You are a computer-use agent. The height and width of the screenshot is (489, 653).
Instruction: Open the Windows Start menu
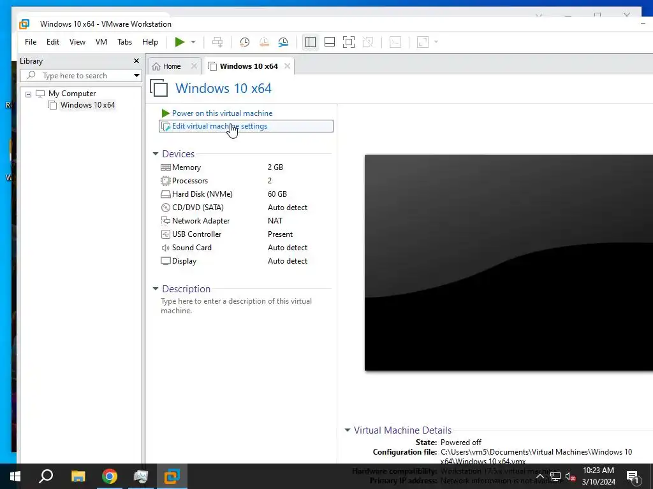click(15, 476)
